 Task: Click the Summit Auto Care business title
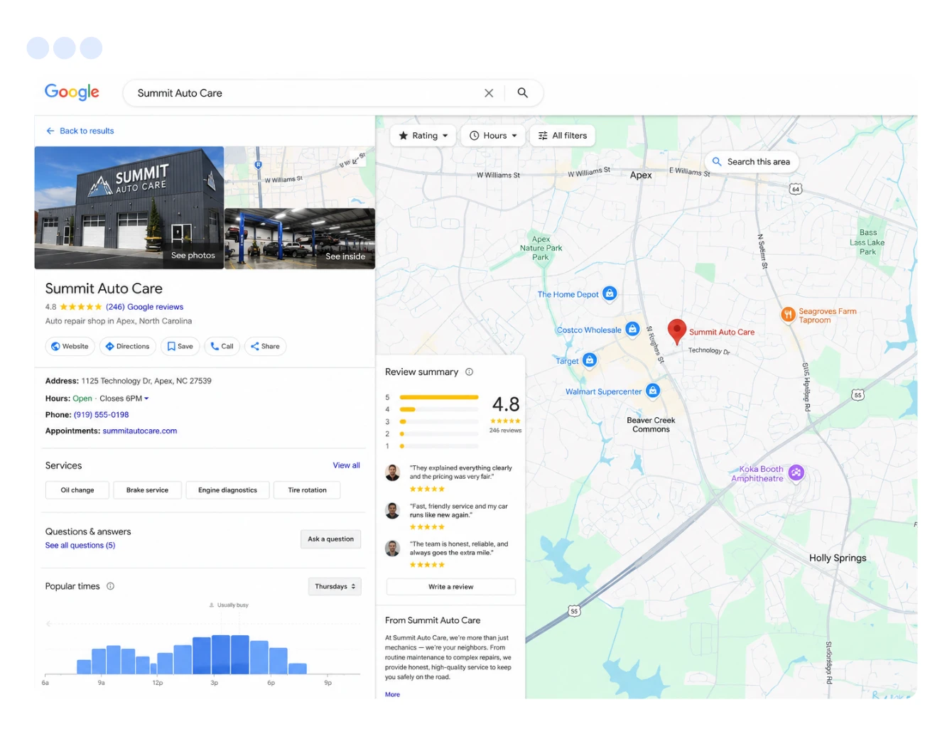point(104,288)
